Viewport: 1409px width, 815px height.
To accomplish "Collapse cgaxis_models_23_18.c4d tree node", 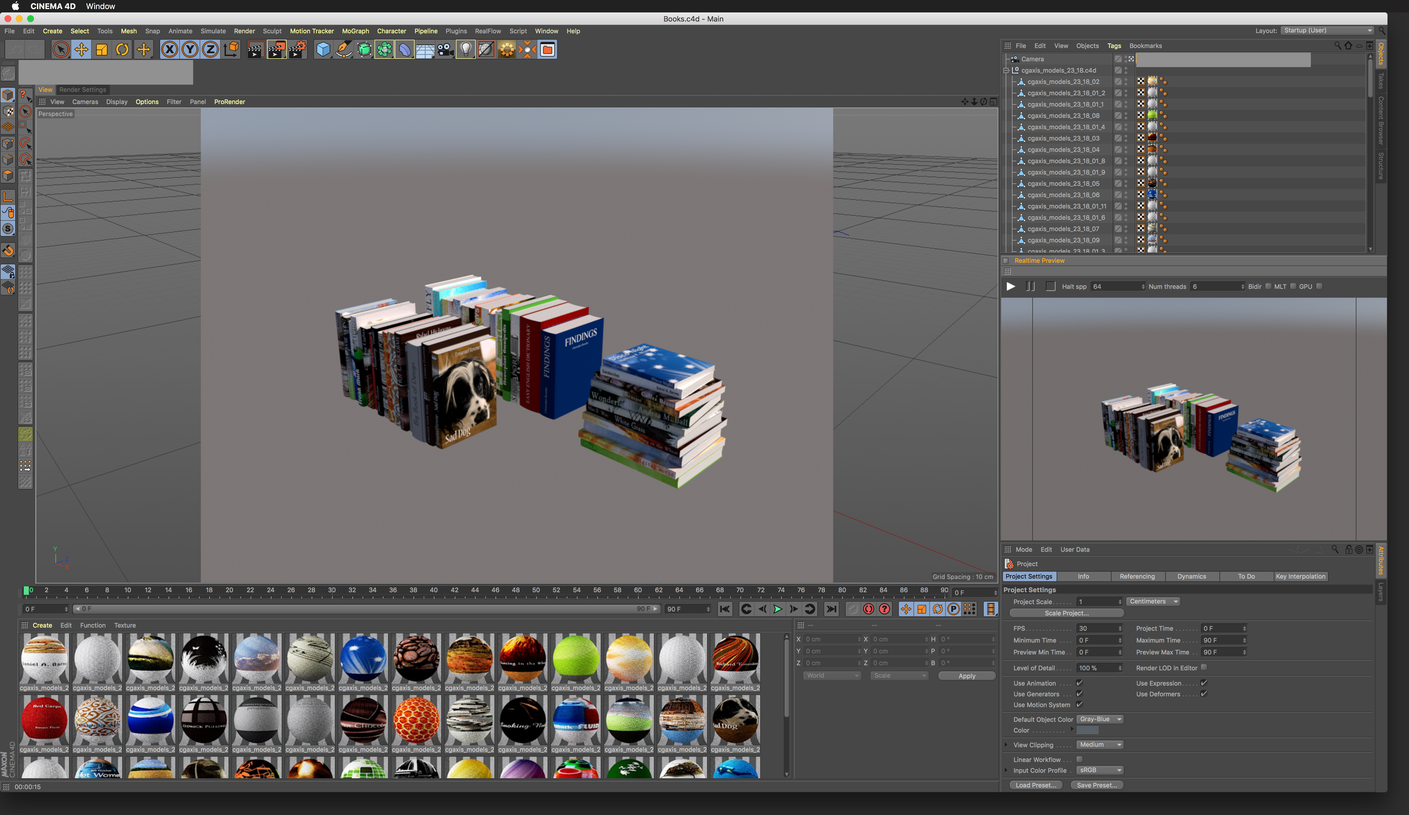I will (1006, 70).
